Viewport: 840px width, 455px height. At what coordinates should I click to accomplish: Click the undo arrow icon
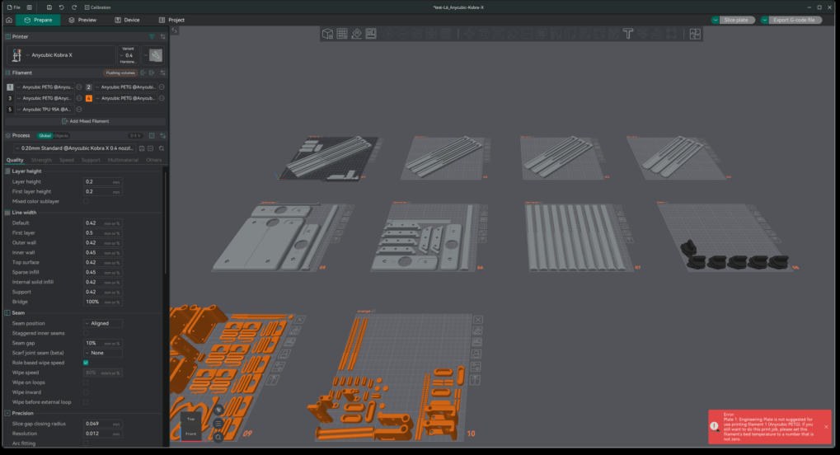point(62,7)
